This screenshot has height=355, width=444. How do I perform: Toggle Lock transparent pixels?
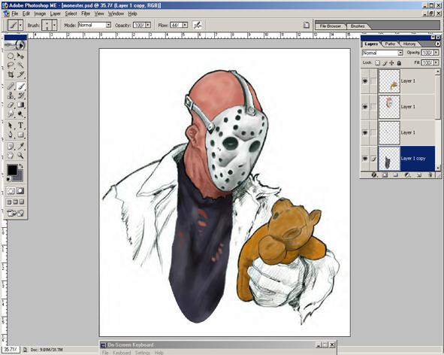377,63
